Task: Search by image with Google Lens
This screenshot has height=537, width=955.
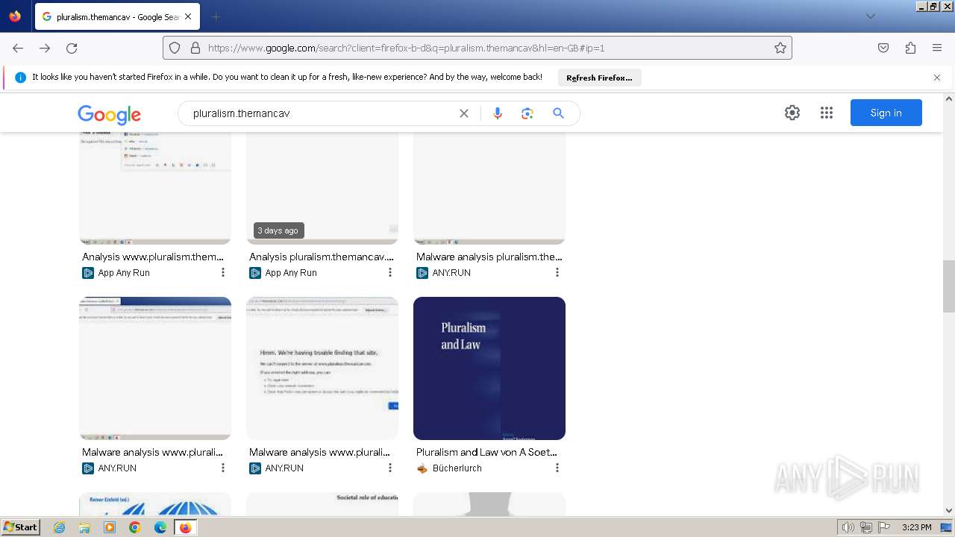Action: (x=527, y=113)
